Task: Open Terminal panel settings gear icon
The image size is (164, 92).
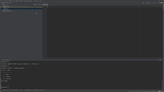Action: tap(160, 60)
